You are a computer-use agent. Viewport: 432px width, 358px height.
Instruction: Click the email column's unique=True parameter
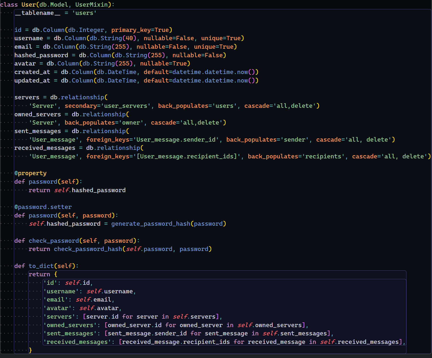(214, 47)
